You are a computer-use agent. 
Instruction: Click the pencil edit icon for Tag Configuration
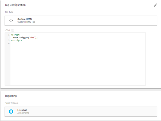point(155,5)
